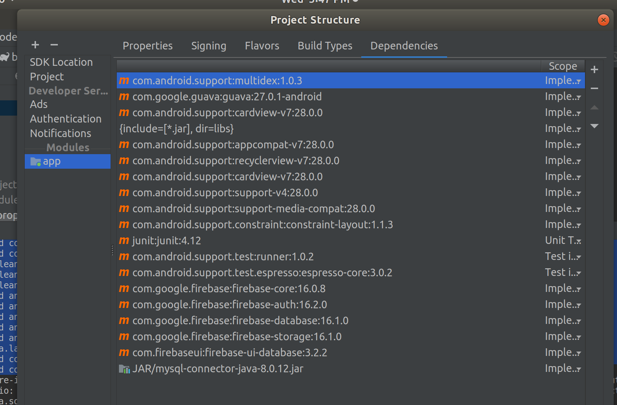Switch to the Flavors tab
The width and height of the screenshot is (617, 405).
point(262,46)
